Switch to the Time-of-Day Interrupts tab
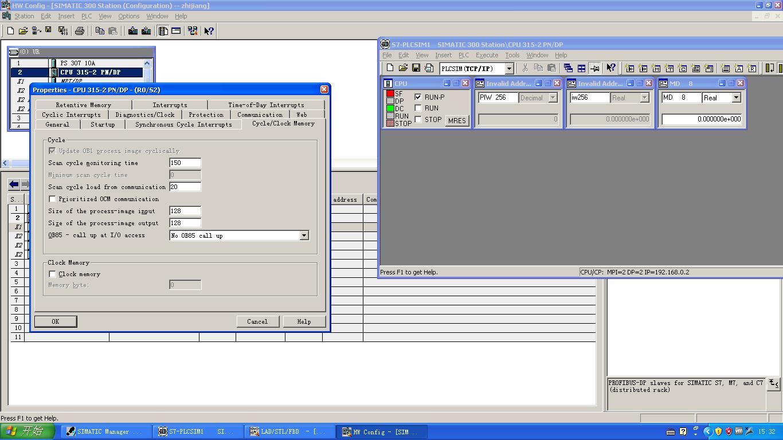The width and height of the screenshot is (783, 440). pyautogui.click(x=266, y=105)
